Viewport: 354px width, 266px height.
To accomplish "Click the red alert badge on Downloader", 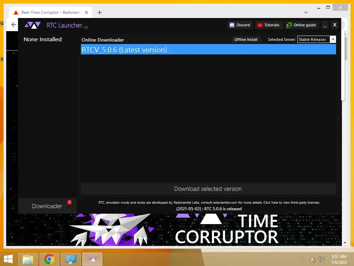I will coord(69,202).
